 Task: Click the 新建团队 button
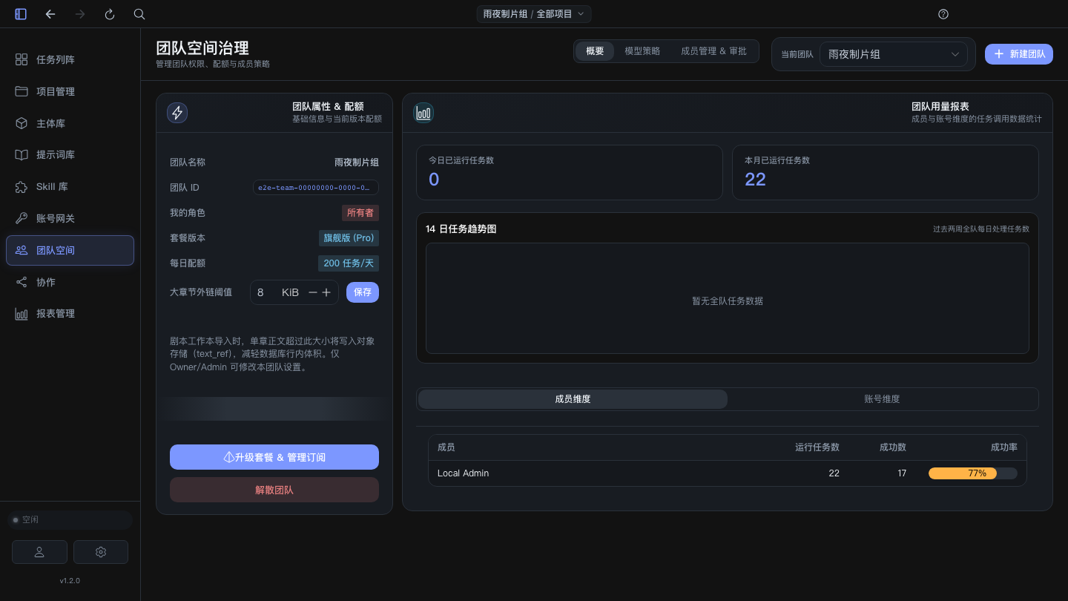point(1019,54)
